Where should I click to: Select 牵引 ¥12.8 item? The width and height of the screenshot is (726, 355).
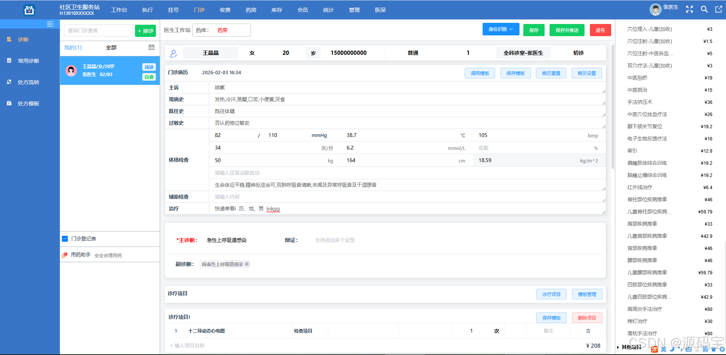(x=670, y=151)
